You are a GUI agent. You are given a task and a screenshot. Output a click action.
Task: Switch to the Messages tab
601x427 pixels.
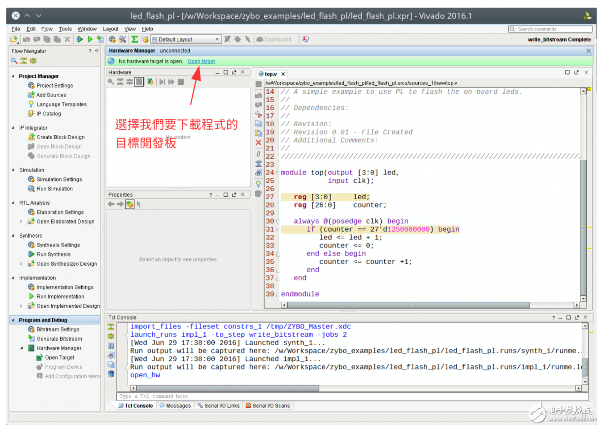[175, 406]
